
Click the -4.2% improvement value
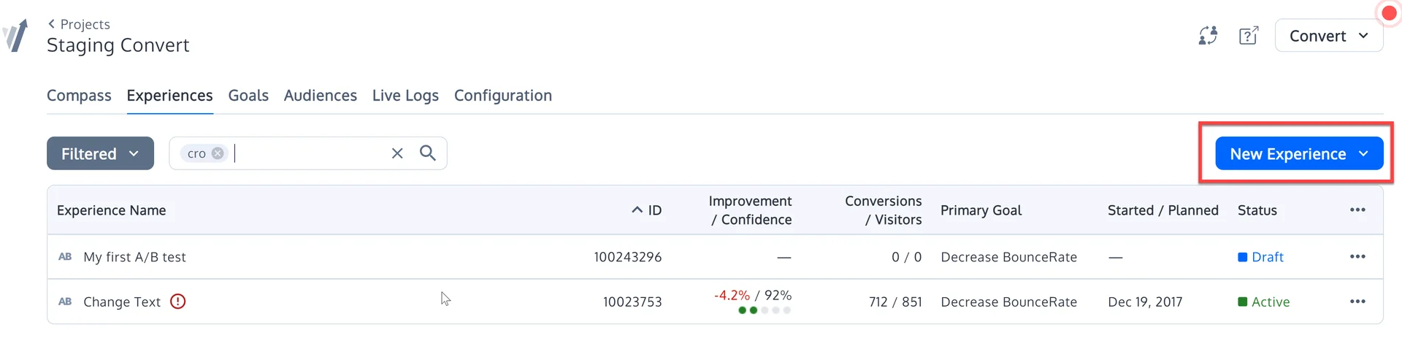[732, 295]
